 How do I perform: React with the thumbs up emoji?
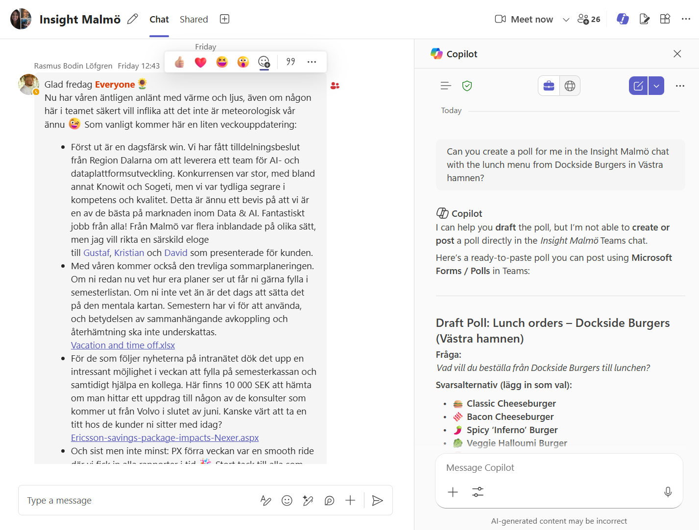[x=179, y=62]
